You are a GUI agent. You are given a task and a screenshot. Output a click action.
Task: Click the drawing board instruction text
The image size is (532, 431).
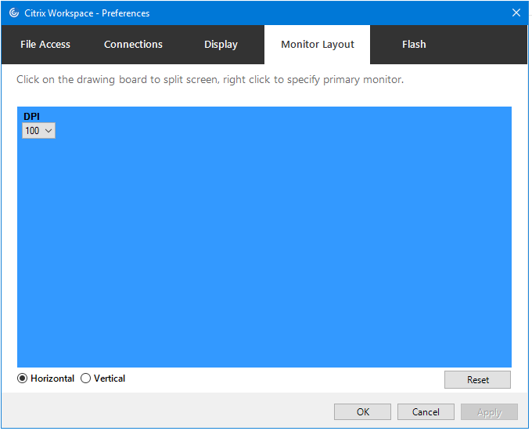(210, 80)
